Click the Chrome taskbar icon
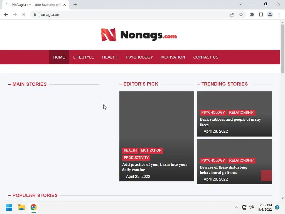This screenshot has height=214, width=285. 34,207
